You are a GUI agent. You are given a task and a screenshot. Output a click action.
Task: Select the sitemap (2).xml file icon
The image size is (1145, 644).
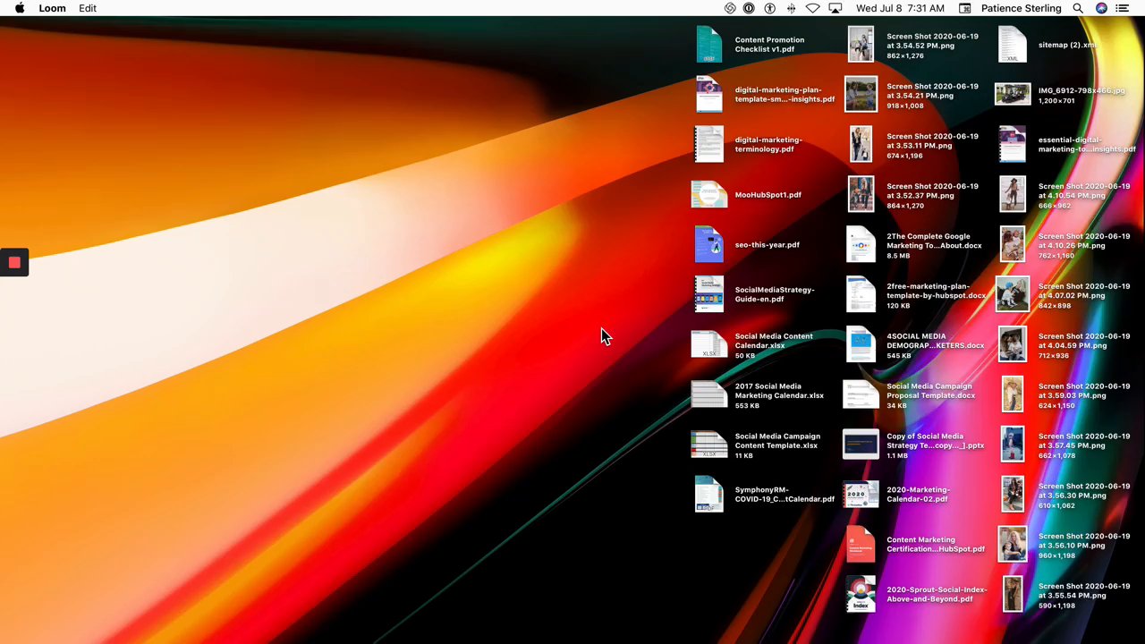pos(1013,45)
